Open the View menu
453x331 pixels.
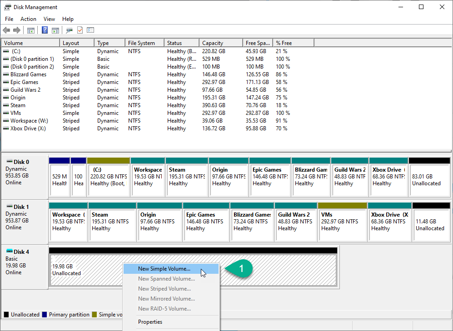click(49, 19)
